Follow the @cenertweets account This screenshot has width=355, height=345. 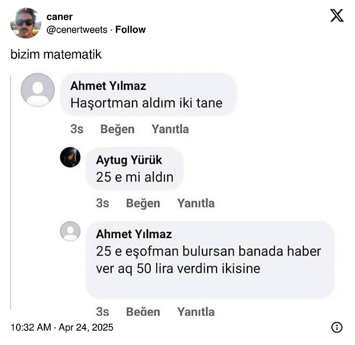130,30
